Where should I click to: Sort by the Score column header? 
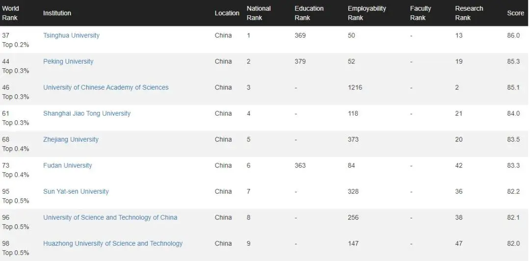tap(515, 13)
